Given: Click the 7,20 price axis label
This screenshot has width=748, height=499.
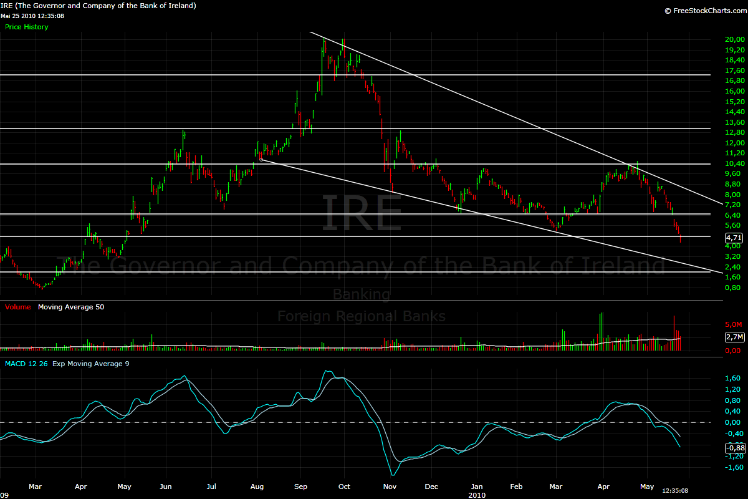Looking at the screenshot, I should [x=732, y=205].
